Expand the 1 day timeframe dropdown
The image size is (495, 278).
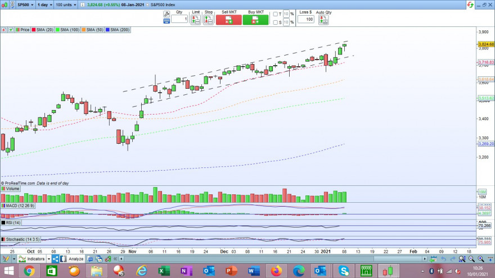pyautogui.click(x=44, y=4)
